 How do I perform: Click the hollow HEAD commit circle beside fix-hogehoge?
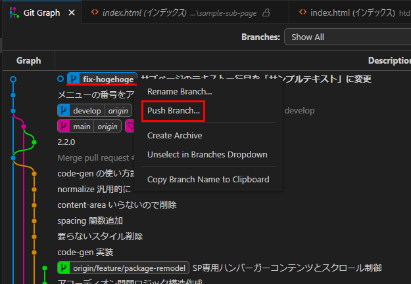pos(60,79)
